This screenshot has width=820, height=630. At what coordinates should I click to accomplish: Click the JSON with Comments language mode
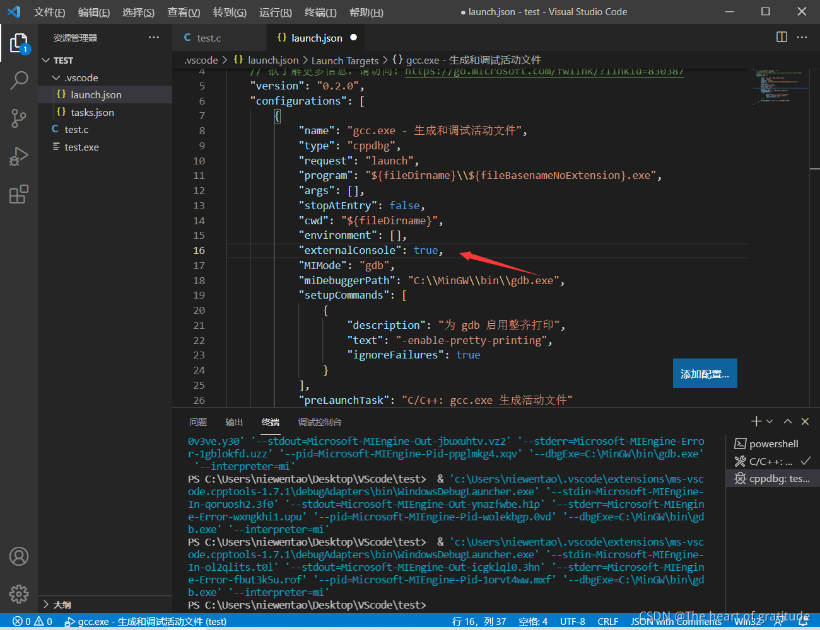click(x=676, y=621)
